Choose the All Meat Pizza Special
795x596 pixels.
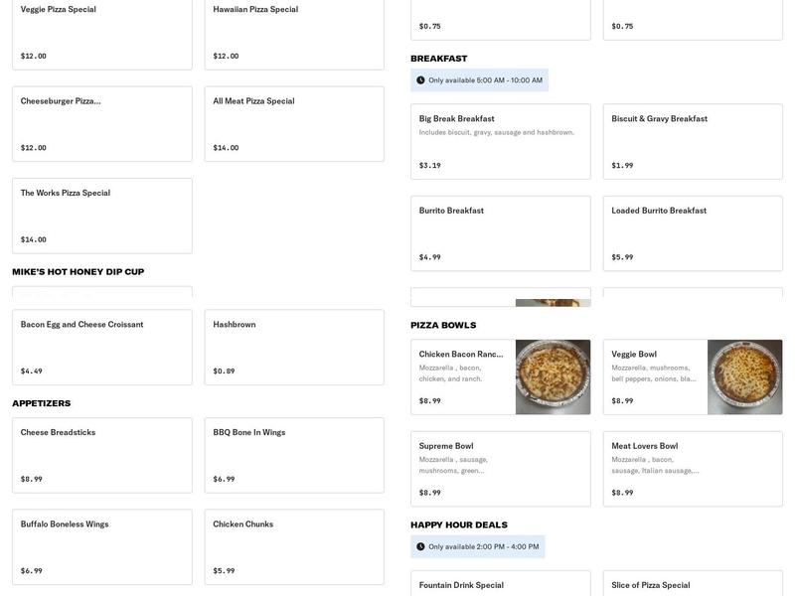(293, 123)
